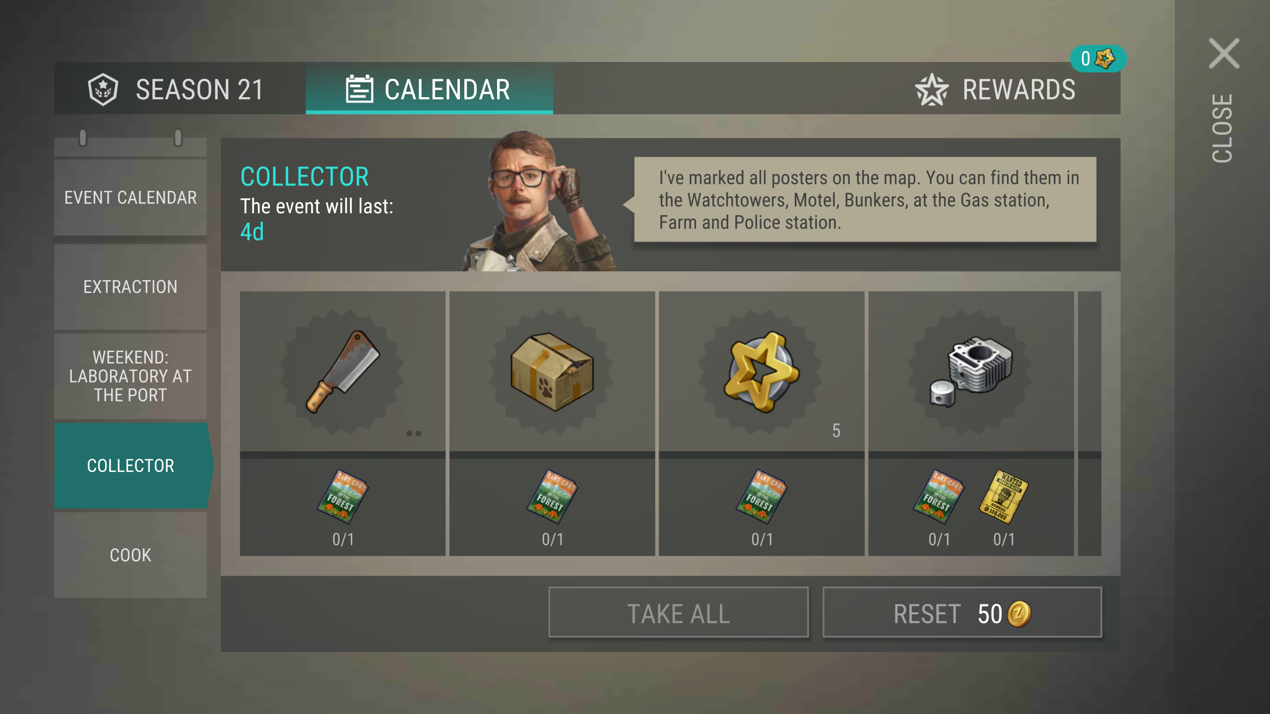
Task: Click the star currency counter badge
Action: point(1098,59)
